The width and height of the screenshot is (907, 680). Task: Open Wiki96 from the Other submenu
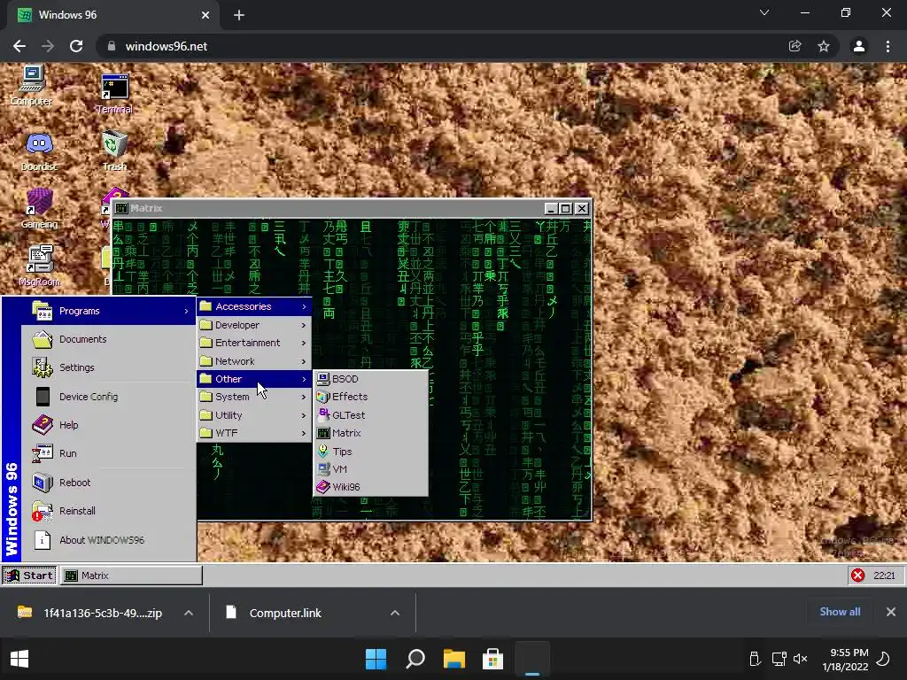click(370, 487)
